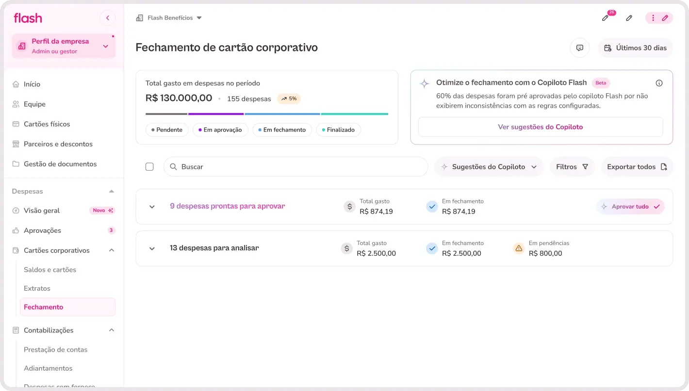This screenshot has width=689, height=391.
Task: Toggle the Pendente status chip
Action: click(x=167, y=130)
